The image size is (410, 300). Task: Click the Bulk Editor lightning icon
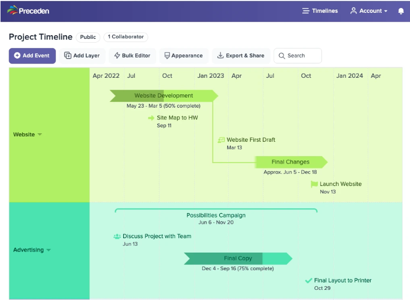pos(117,55)
